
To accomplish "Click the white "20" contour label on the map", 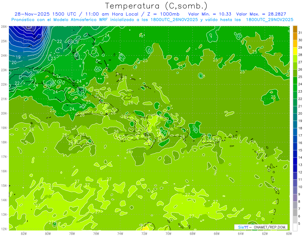I will click(x=14, y=62).
